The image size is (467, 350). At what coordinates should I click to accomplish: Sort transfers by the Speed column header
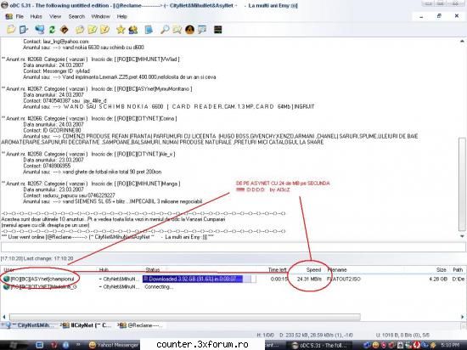click(313, 269)
